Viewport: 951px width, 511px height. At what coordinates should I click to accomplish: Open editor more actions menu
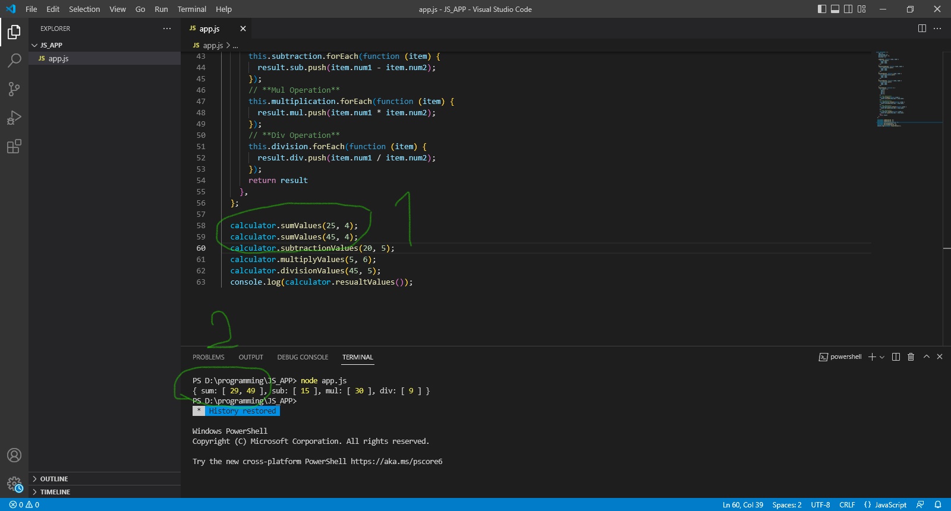click(937, 29)
